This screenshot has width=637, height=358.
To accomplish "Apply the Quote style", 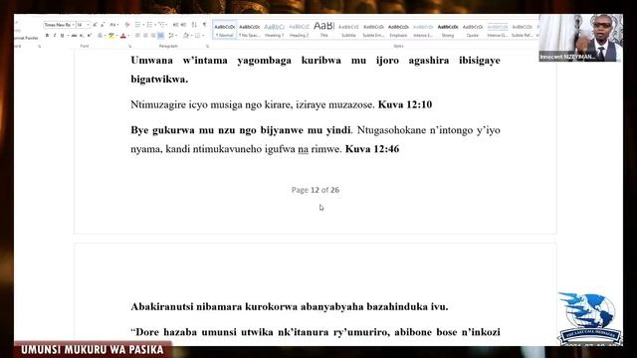I will (x=473, y=30).
